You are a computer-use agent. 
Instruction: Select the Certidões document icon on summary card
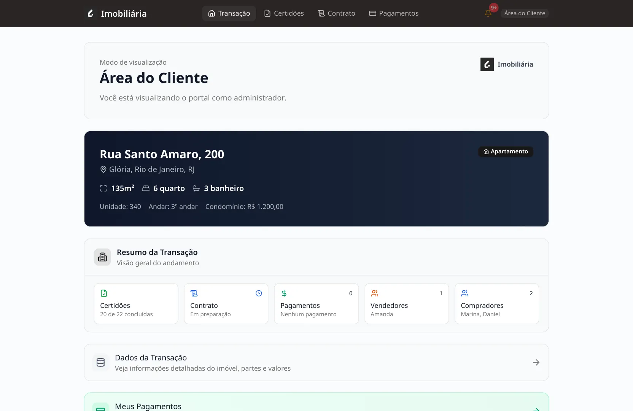tap(104, 293)
